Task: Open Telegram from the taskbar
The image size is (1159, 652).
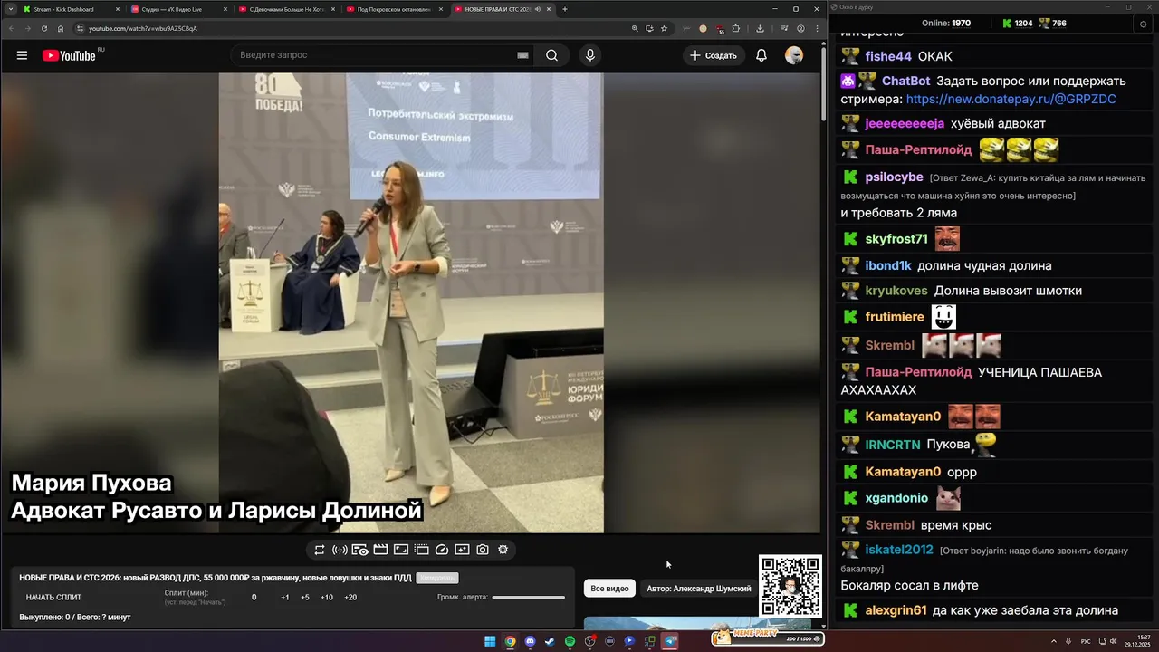Action: pyautogui.click(x=670, y=641)
